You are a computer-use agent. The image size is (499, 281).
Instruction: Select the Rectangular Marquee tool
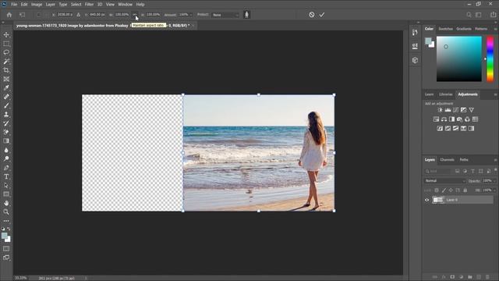coord(6,44)
